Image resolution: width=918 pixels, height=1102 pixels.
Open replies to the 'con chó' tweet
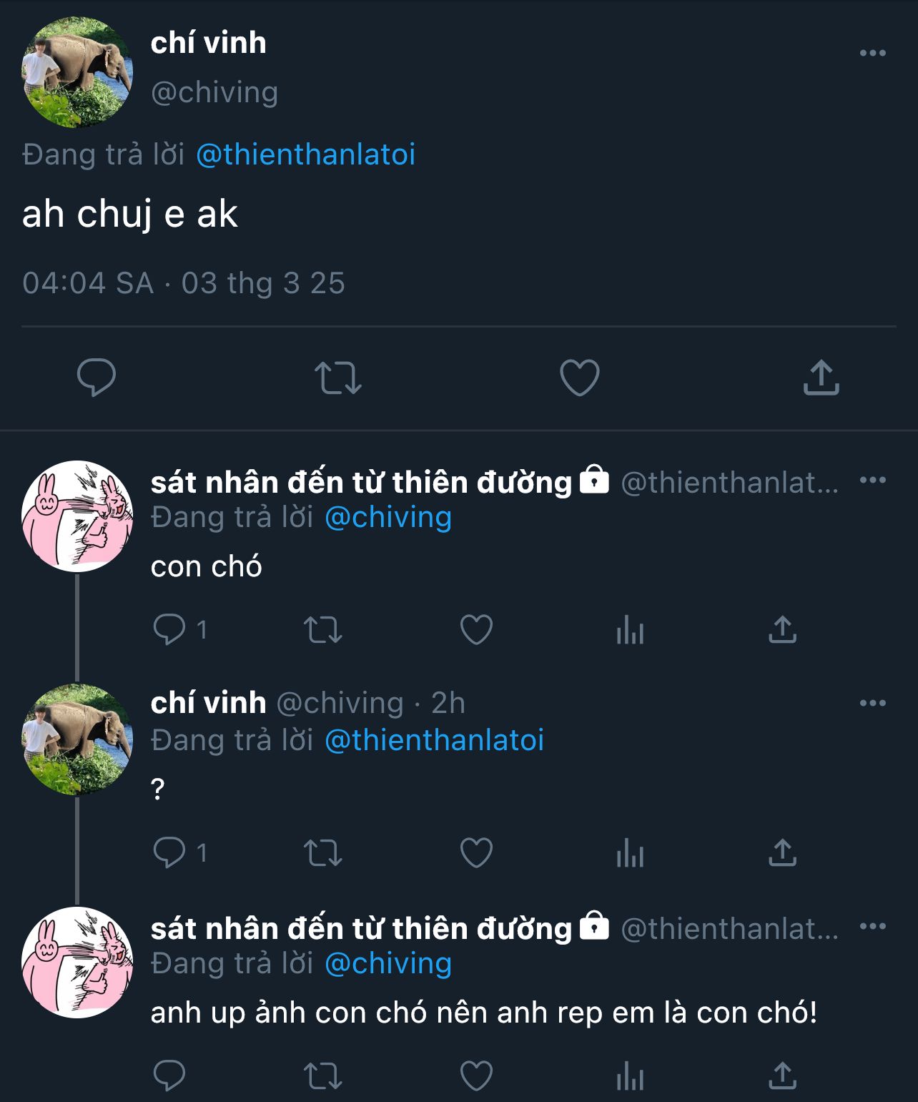(x=170, y=630)
